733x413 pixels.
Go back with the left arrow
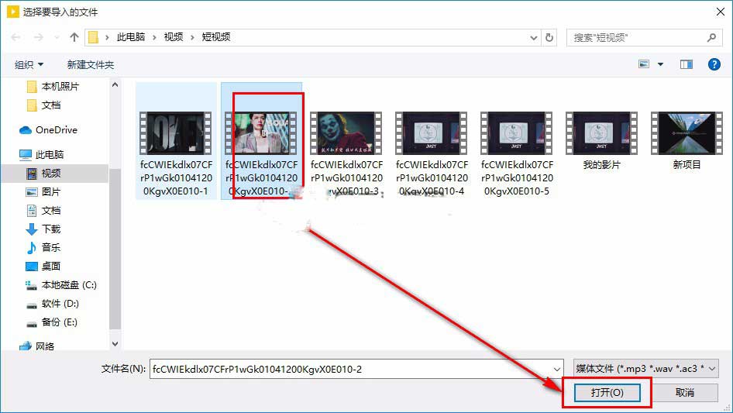[15, 37]
